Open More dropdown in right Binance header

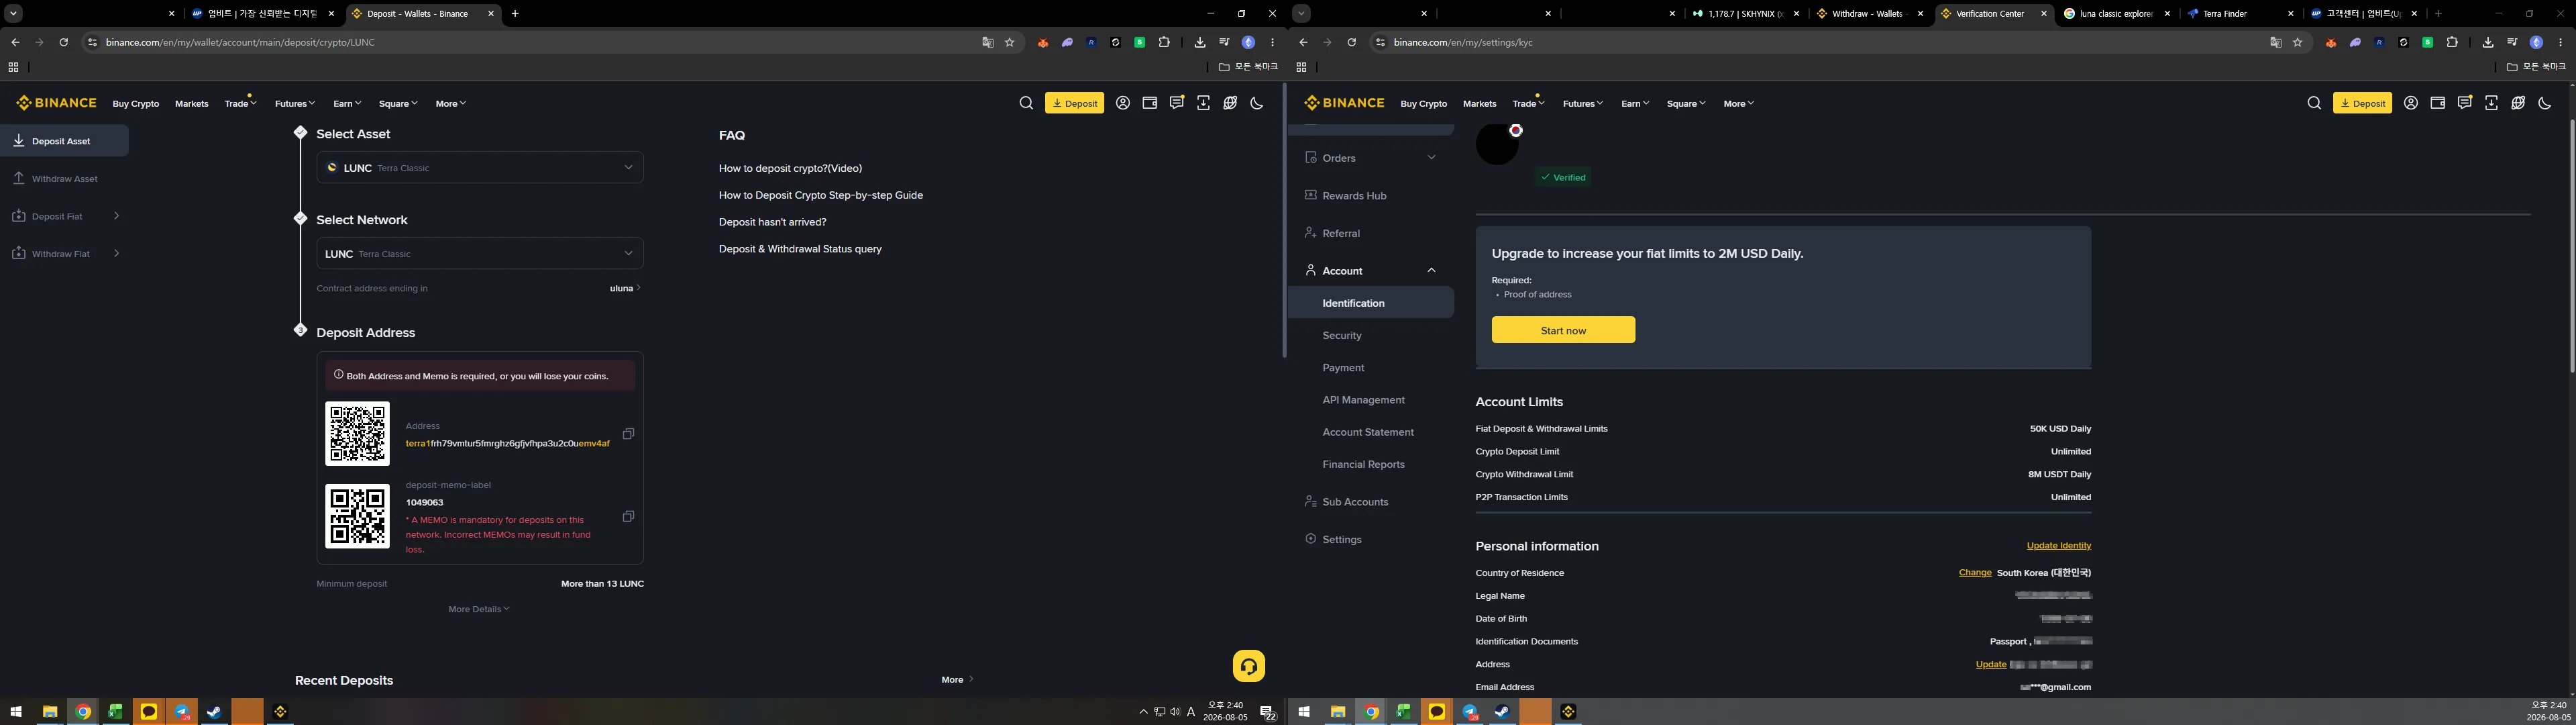(x=1739, y=103)
